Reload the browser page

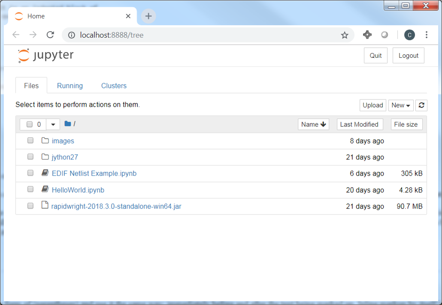coord(50,35)
